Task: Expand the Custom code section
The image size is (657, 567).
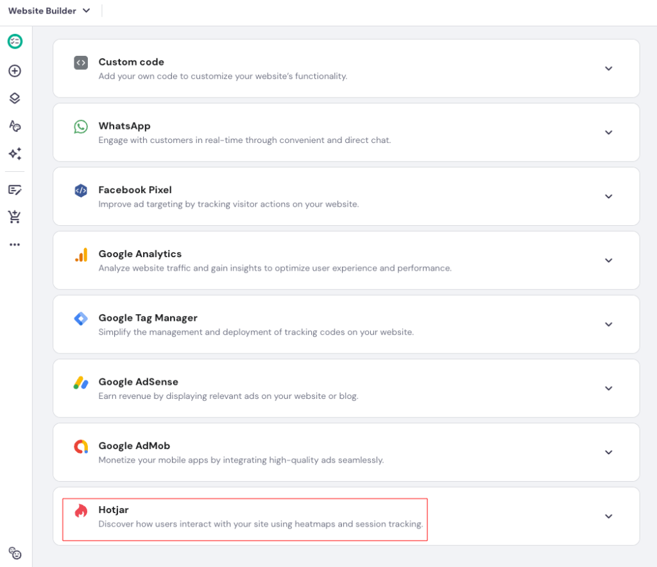Action: [608, 68]
